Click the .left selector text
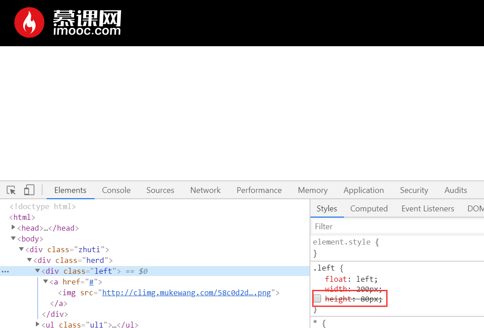Image resolution: width=484 pixels, height=328 pixels. coord(324,268)
